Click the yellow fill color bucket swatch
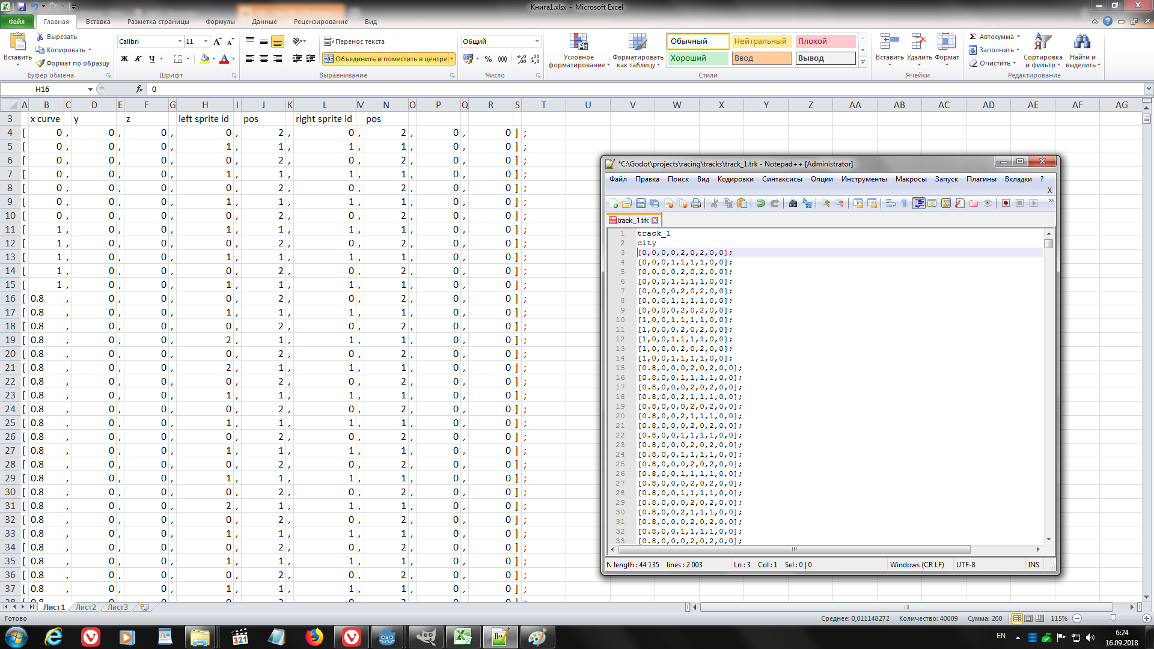Viewport: 1154px width, 649px height. pos(204,59)
